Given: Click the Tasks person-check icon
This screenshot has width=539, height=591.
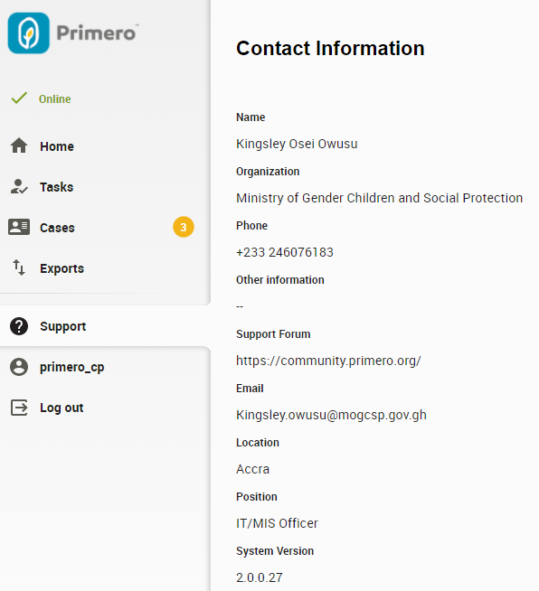Looking at the screenshot, I should 19,186.
